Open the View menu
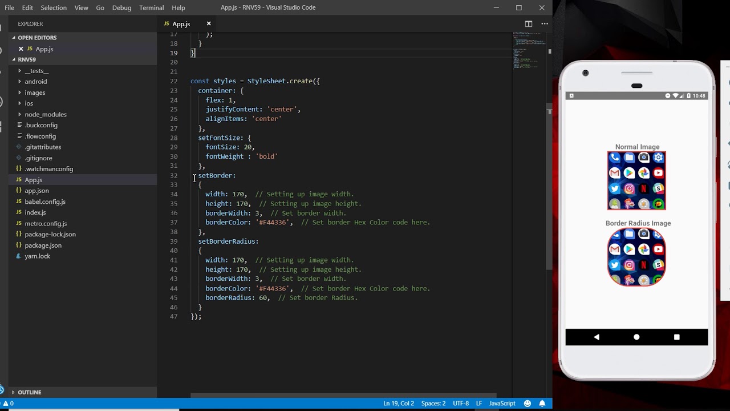Viewport: 730px width, 411px height. click(x=82, y=7)
